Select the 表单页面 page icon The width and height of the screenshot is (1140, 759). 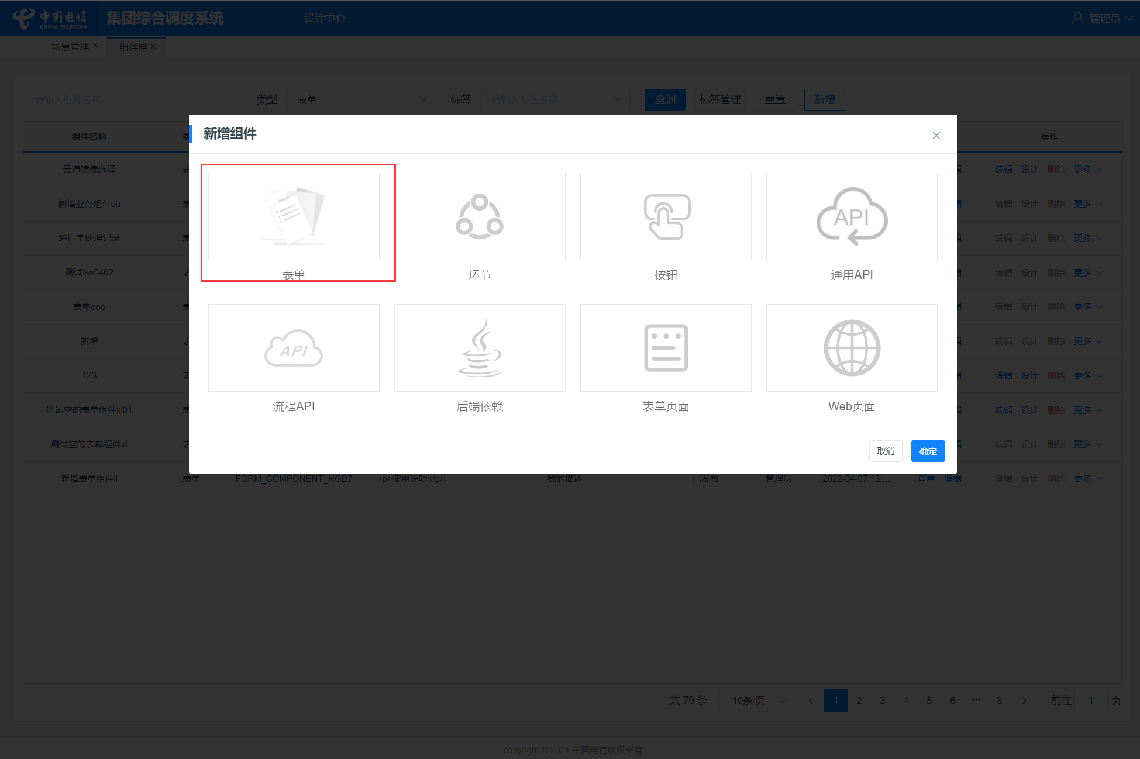coord(666,348)
